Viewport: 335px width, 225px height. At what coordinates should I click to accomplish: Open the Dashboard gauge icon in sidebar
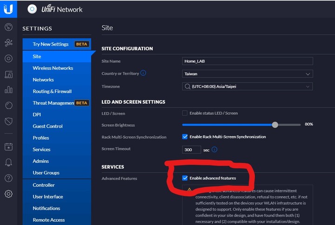[x=8, y=27]
